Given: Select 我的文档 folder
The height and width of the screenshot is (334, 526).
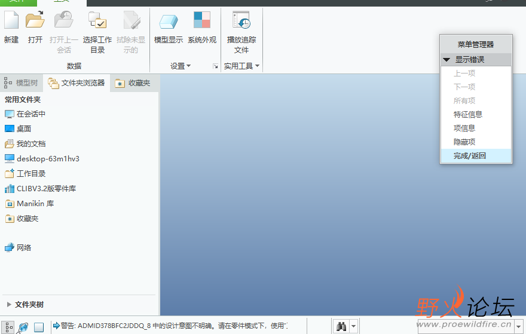Looking at the screenshot, I should [25, 144].
